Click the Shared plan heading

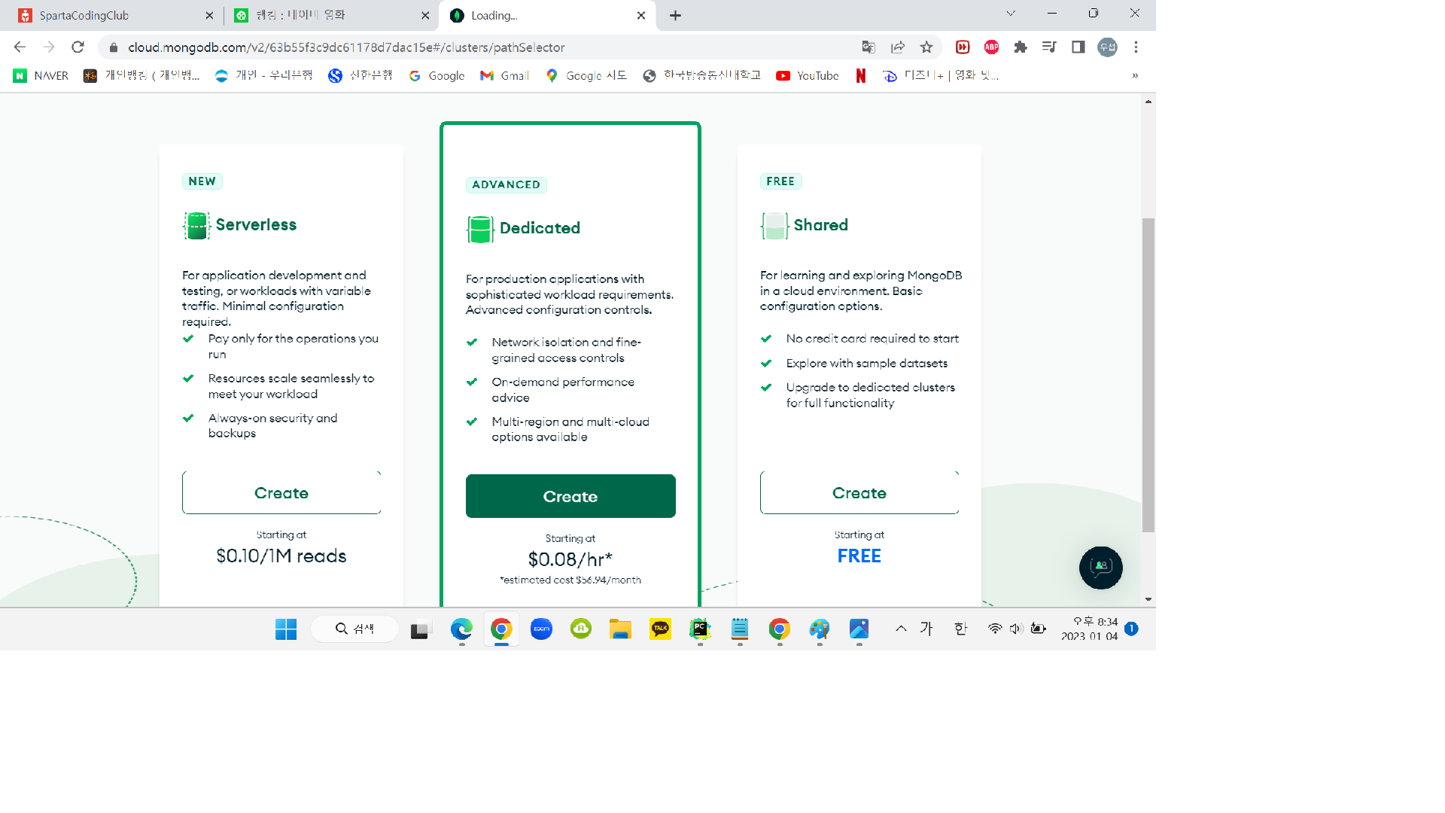tap(820, 225)
